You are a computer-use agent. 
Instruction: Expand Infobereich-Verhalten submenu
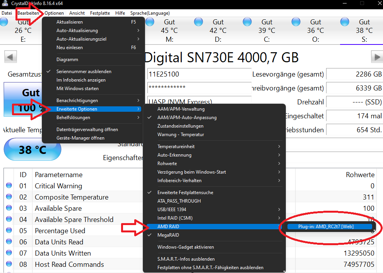click(214, 181)
